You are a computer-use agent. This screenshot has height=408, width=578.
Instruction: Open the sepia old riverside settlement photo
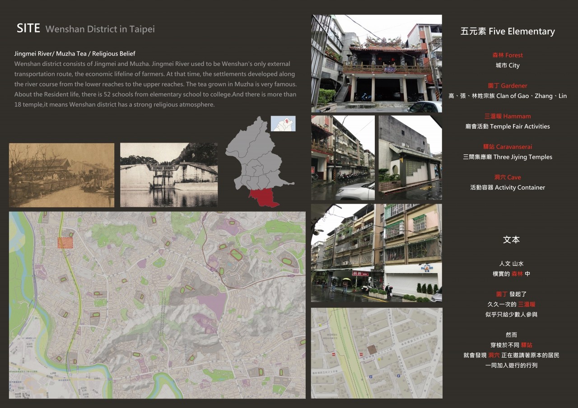tap(61, 175)
